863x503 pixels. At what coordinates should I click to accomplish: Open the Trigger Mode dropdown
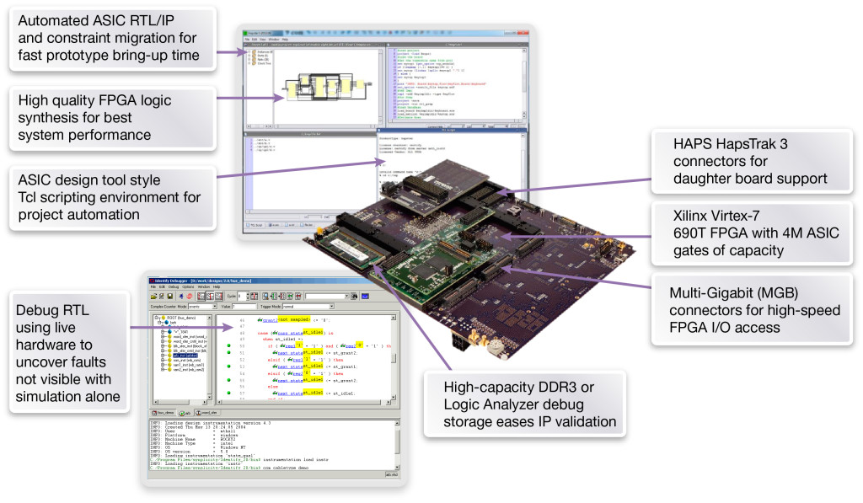[x=308, y=307]
